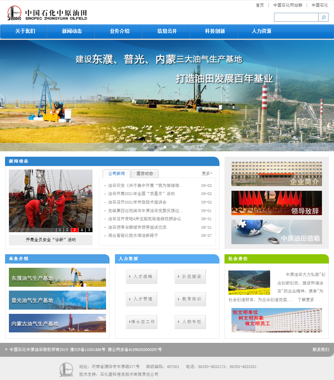
Task: Click the main oilfield banner image
Action: (x=167, y=96)
